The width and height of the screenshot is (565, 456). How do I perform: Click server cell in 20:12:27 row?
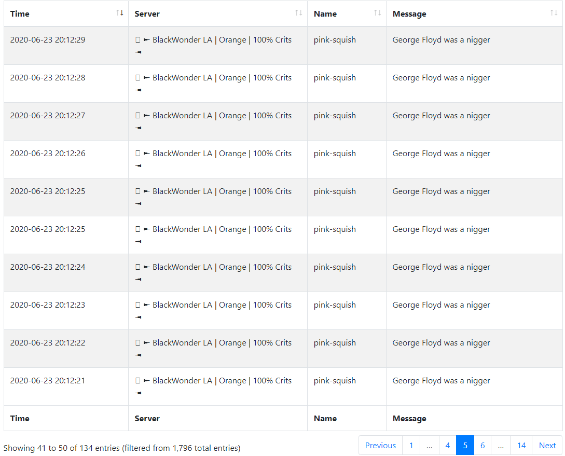click(x=217, y=121)
